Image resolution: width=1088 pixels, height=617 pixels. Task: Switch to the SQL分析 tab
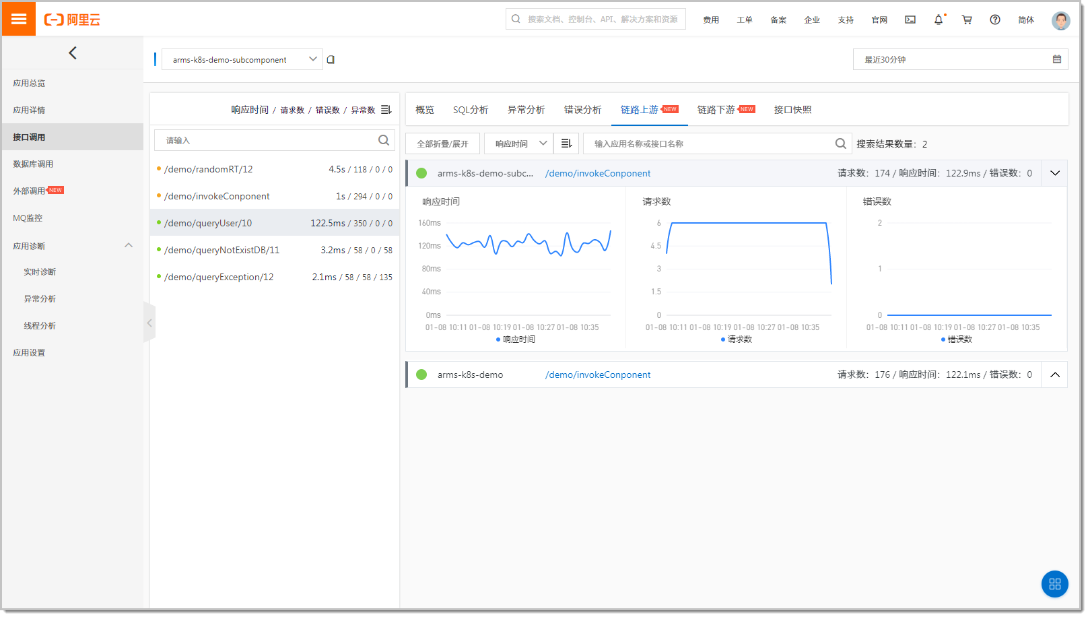[471, 110]
